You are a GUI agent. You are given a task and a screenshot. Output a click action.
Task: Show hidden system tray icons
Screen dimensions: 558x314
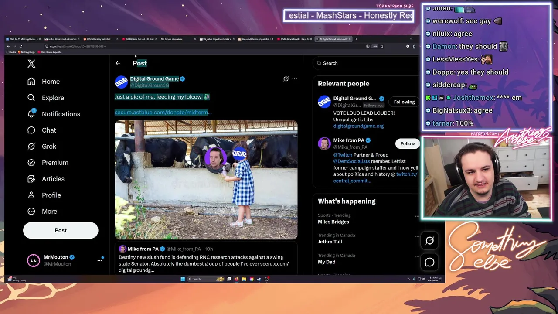click(x=408, y=279)
